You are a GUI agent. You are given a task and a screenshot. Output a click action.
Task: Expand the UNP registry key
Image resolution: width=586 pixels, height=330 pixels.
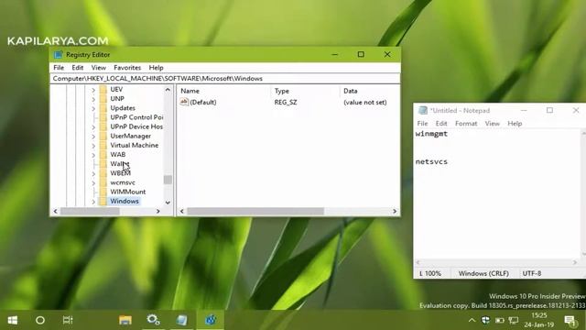coord(93,99)
